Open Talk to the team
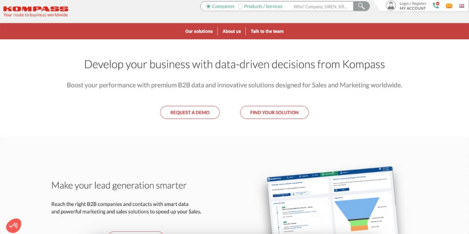 click(x=267, y=31)
